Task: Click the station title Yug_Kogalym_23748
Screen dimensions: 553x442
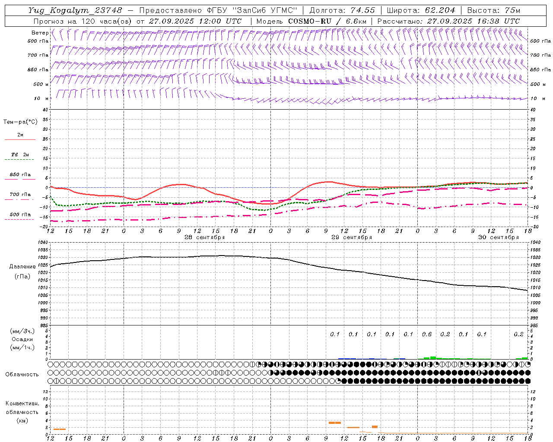Action: [x=75, y=10]
